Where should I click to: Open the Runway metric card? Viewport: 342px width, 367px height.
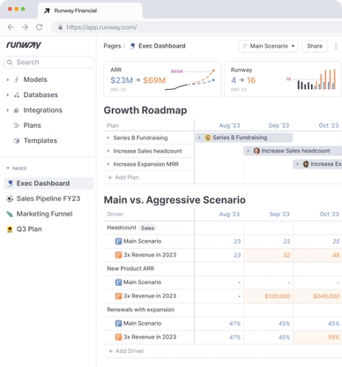point(283,79)
